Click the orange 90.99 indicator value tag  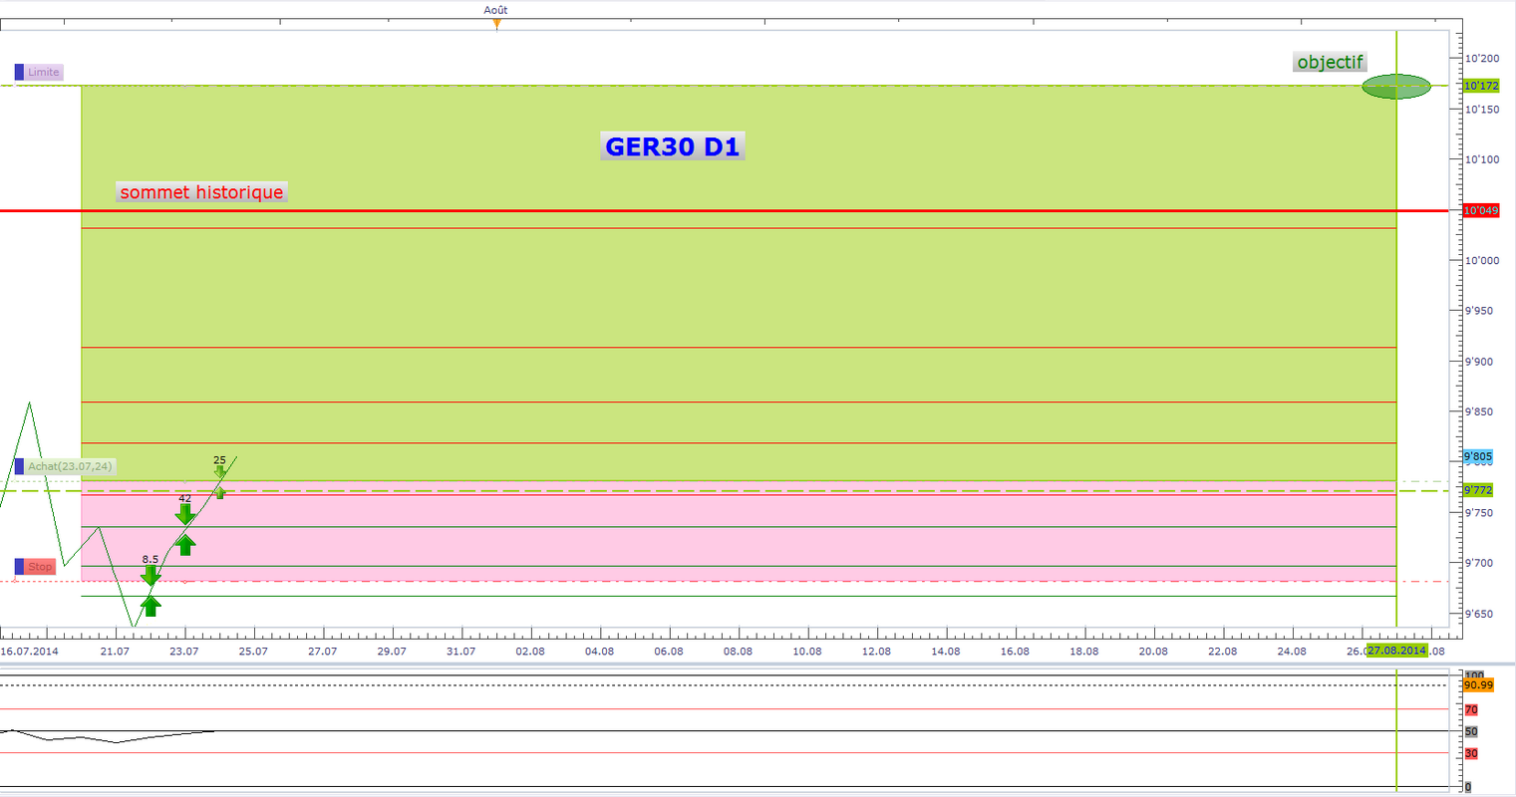point(1478,685)
